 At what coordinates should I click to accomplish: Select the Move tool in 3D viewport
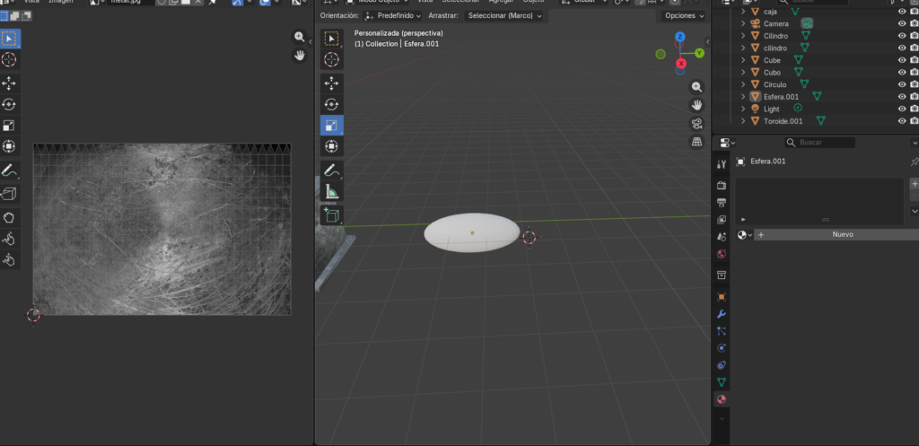tap(332, 83)
